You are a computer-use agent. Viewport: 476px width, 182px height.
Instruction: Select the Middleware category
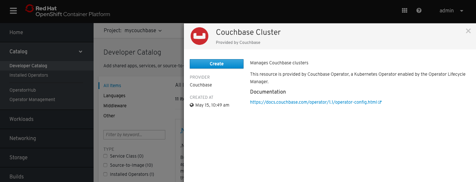click(x=115, y=106)
